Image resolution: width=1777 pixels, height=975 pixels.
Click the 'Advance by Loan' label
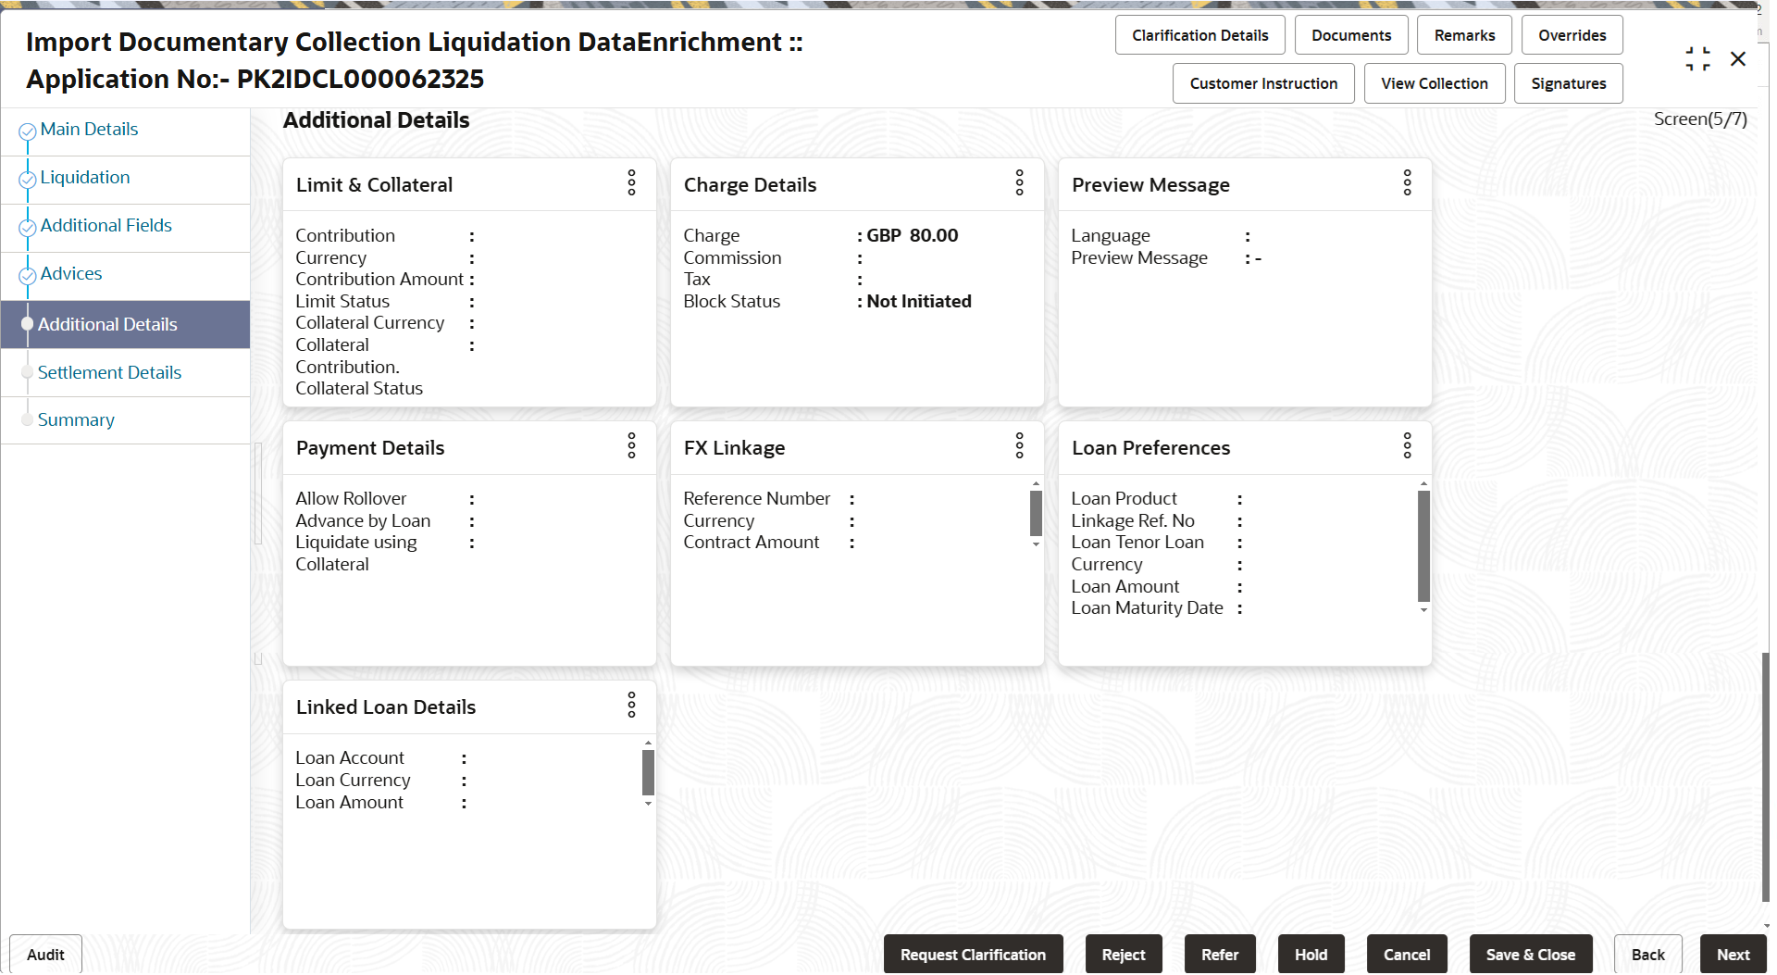363,521
